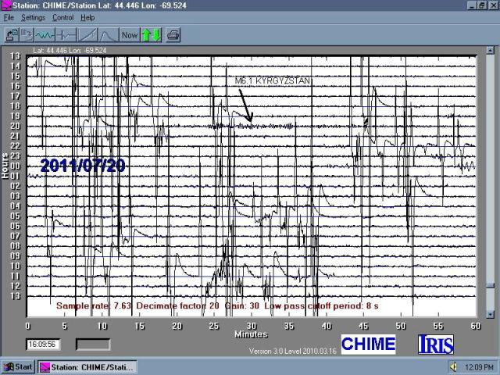
Task: Click the first toolbar icon with arrow and document
Action: 12,34
